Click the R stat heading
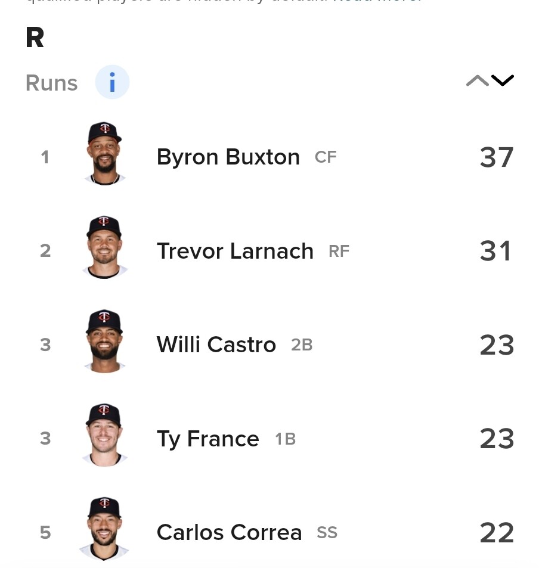Image resolution: width=539 pixels, height=568 pixels. (35, 38)
